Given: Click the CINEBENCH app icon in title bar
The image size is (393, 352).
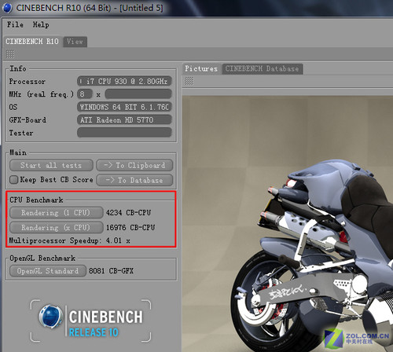Looking at the screenshot, I should pos(7,8).
